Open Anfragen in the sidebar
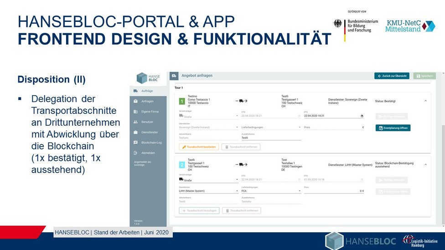445x250 pixels. (148, 101)
